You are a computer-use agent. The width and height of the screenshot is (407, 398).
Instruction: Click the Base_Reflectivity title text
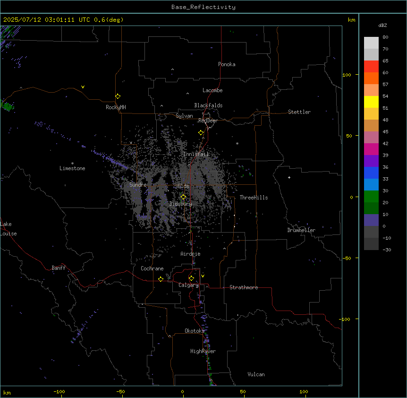click(x=203, y=7)
